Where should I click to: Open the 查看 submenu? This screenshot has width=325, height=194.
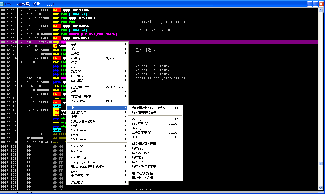(97, 117)
